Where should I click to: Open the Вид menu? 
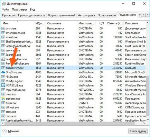[x=32, y=10]
